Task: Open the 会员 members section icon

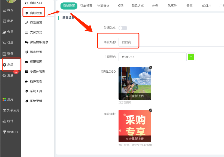Action: (x=4, y=32)
